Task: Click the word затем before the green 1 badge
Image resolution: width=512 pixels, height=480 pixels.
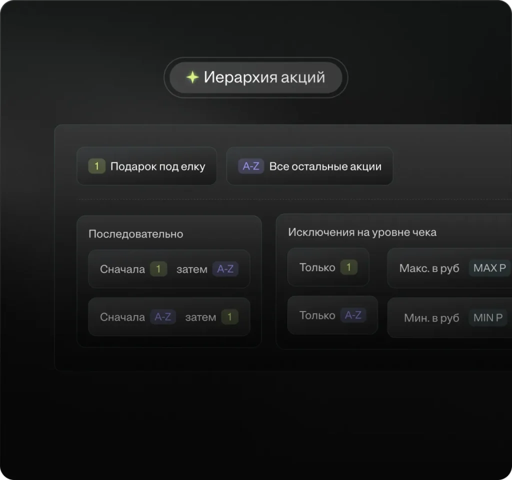Action: click(200, 317)
